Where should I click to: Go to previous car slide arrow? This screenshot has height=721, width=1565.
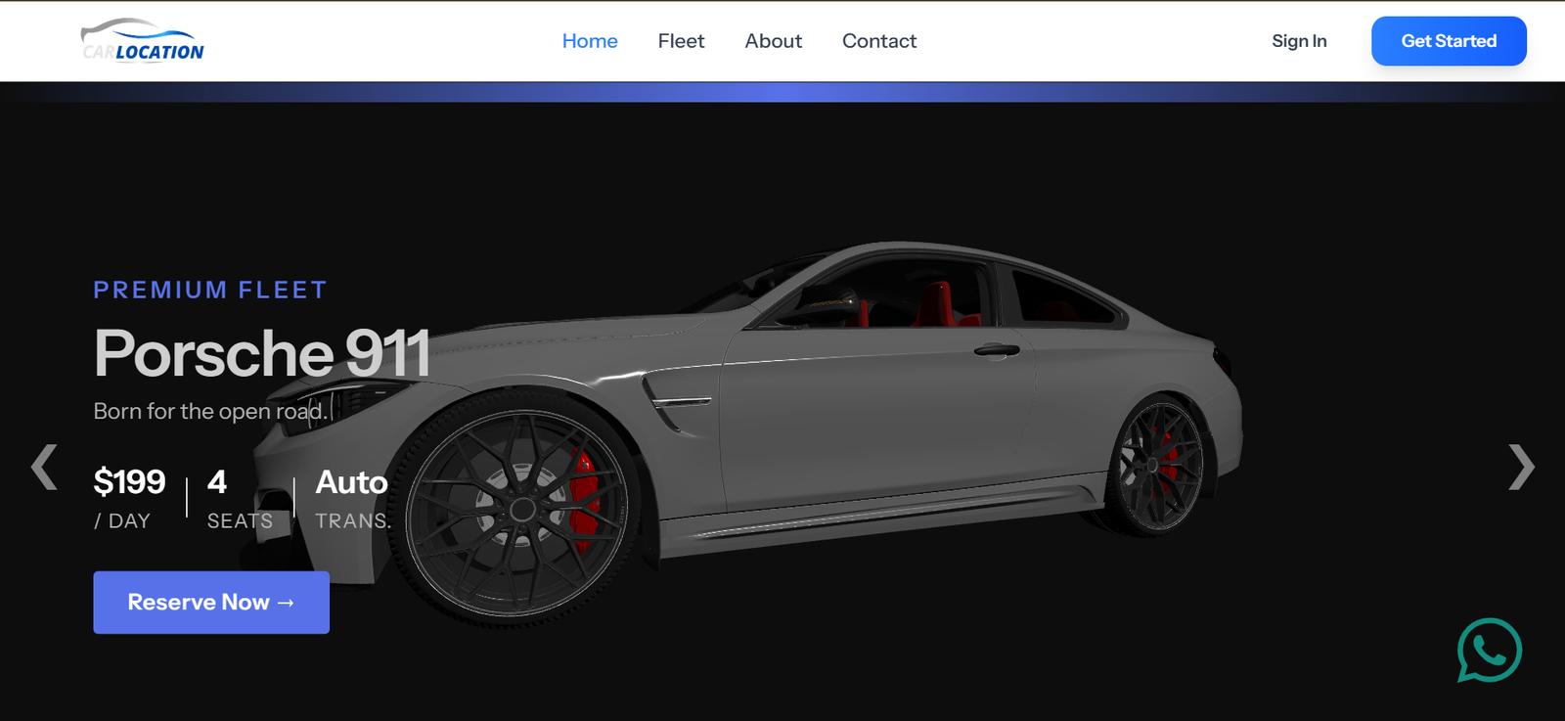point(44,467)
